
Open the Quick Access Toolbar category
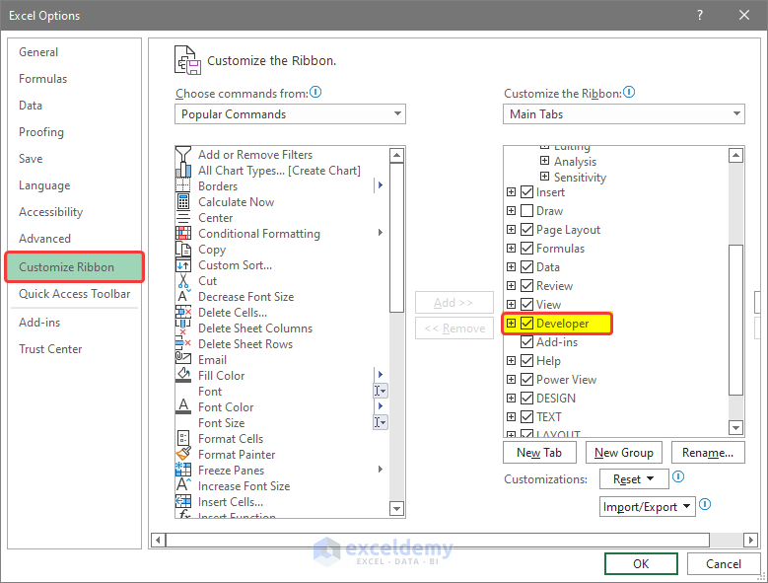pos(75,294)
